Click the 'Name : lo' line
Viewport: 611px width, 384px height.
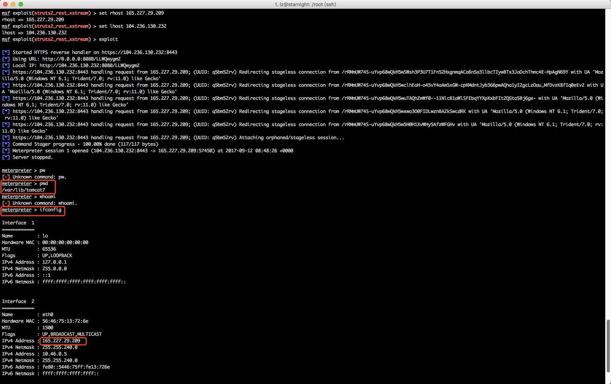pyautogui.click(x=25, y=236)
